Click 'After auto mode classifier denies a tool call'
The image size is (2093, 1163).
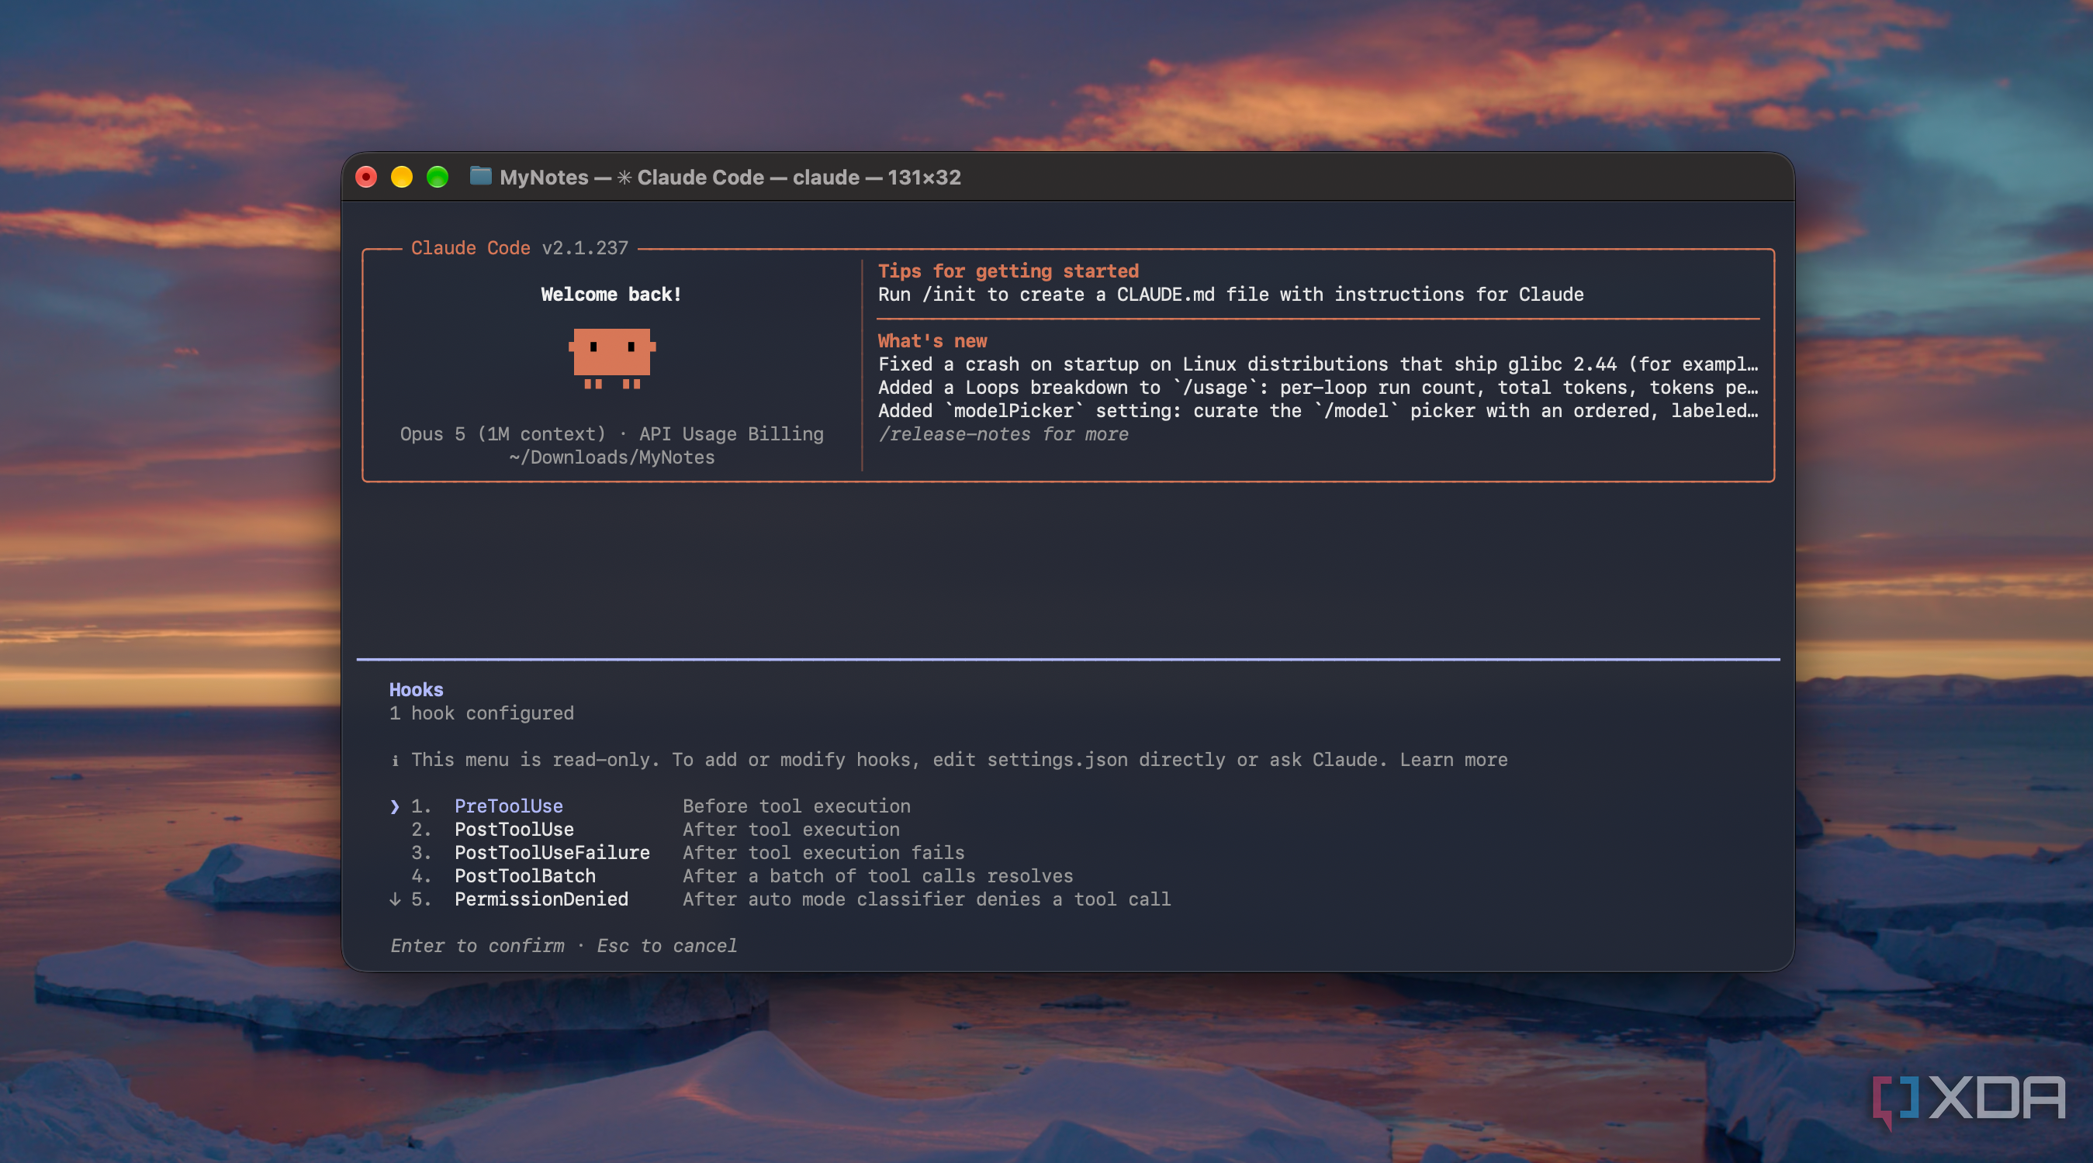[926, 899]
